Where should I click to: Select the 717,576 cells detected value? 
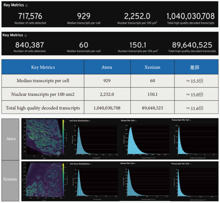click(30, 16)
